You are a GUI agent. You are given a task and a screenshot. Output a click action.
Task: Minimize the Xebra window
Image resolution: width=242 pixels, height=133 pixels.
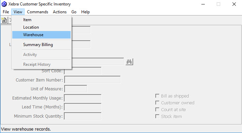click(203, 4)
